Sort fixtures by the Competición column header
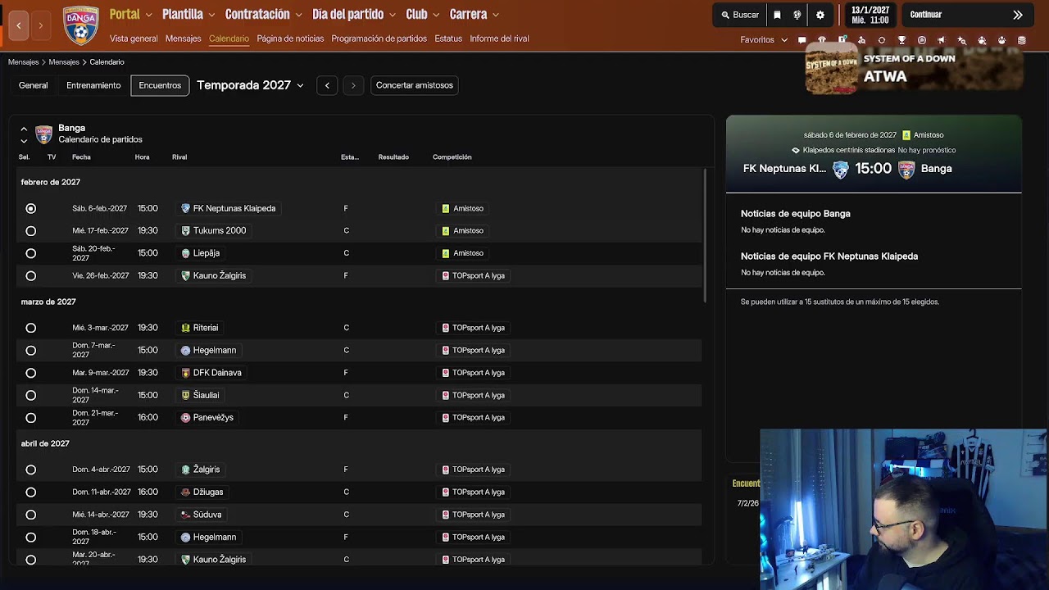This screenshot has width=1049, height=590. click(x=452, y=157)
